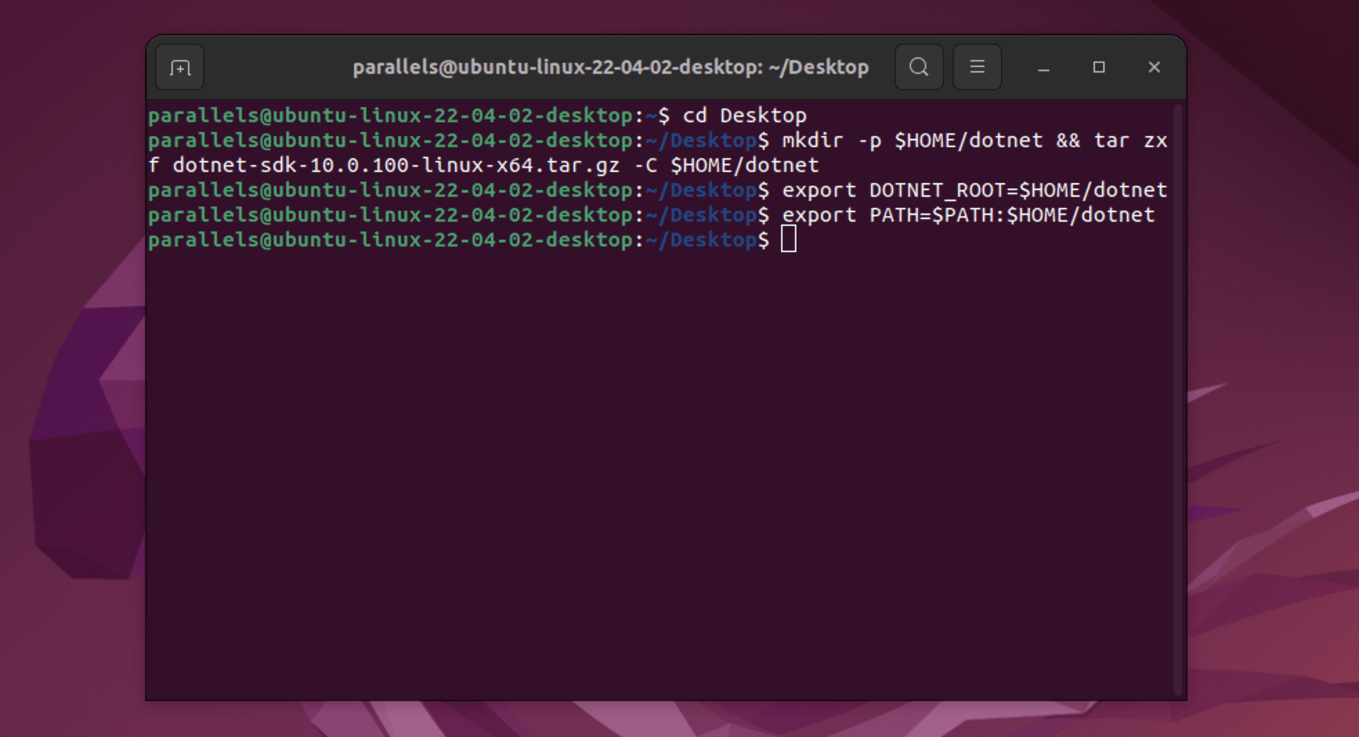Close the terminal window
The image size is (1359, 737).
pyautogui.click(x=1154, y=67)
